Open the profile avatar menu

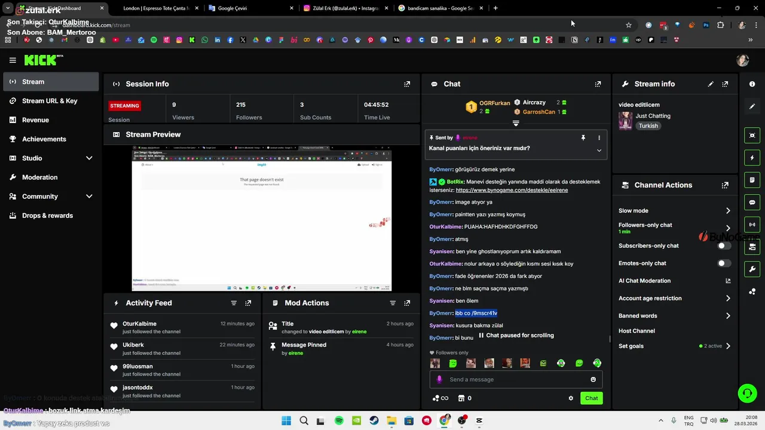(743, 60)
